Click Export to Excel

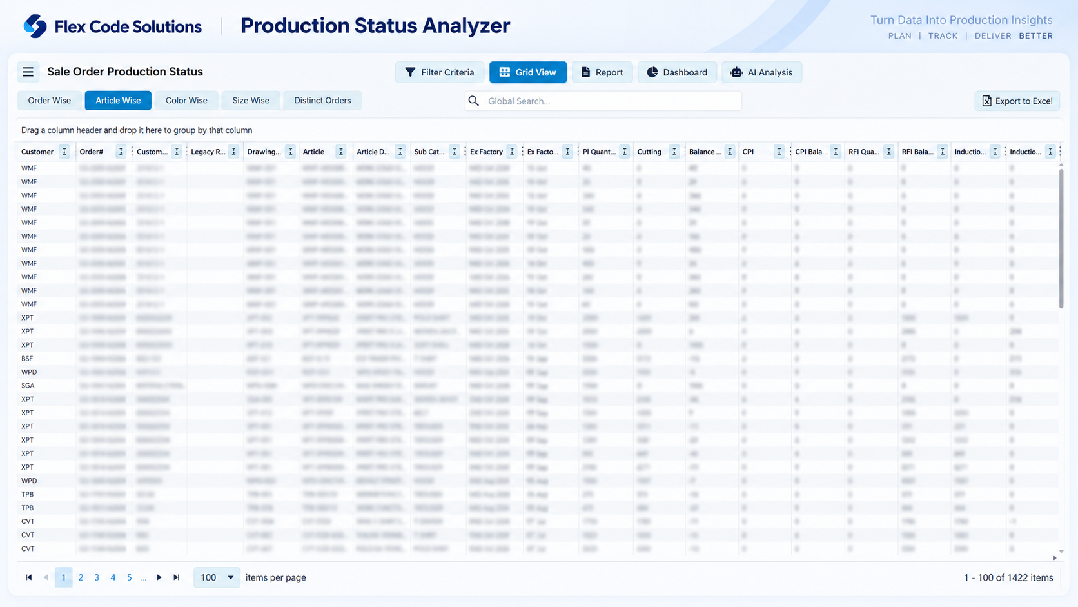coord(1017,101)
